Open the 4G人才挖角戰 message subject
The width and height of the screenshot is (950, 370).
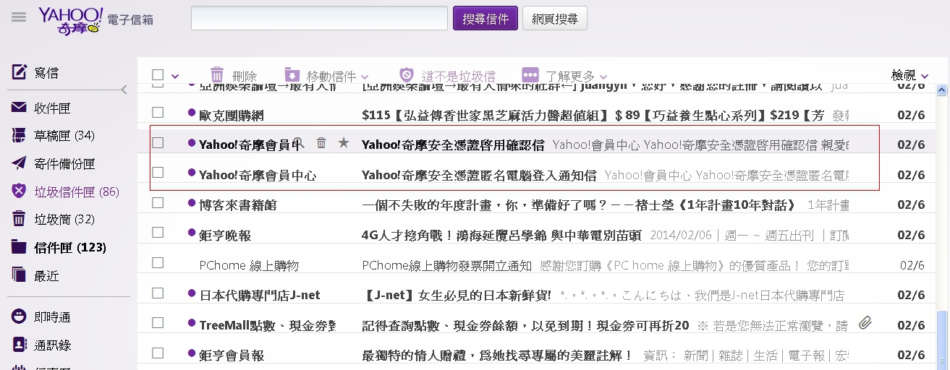pos(501,235)
